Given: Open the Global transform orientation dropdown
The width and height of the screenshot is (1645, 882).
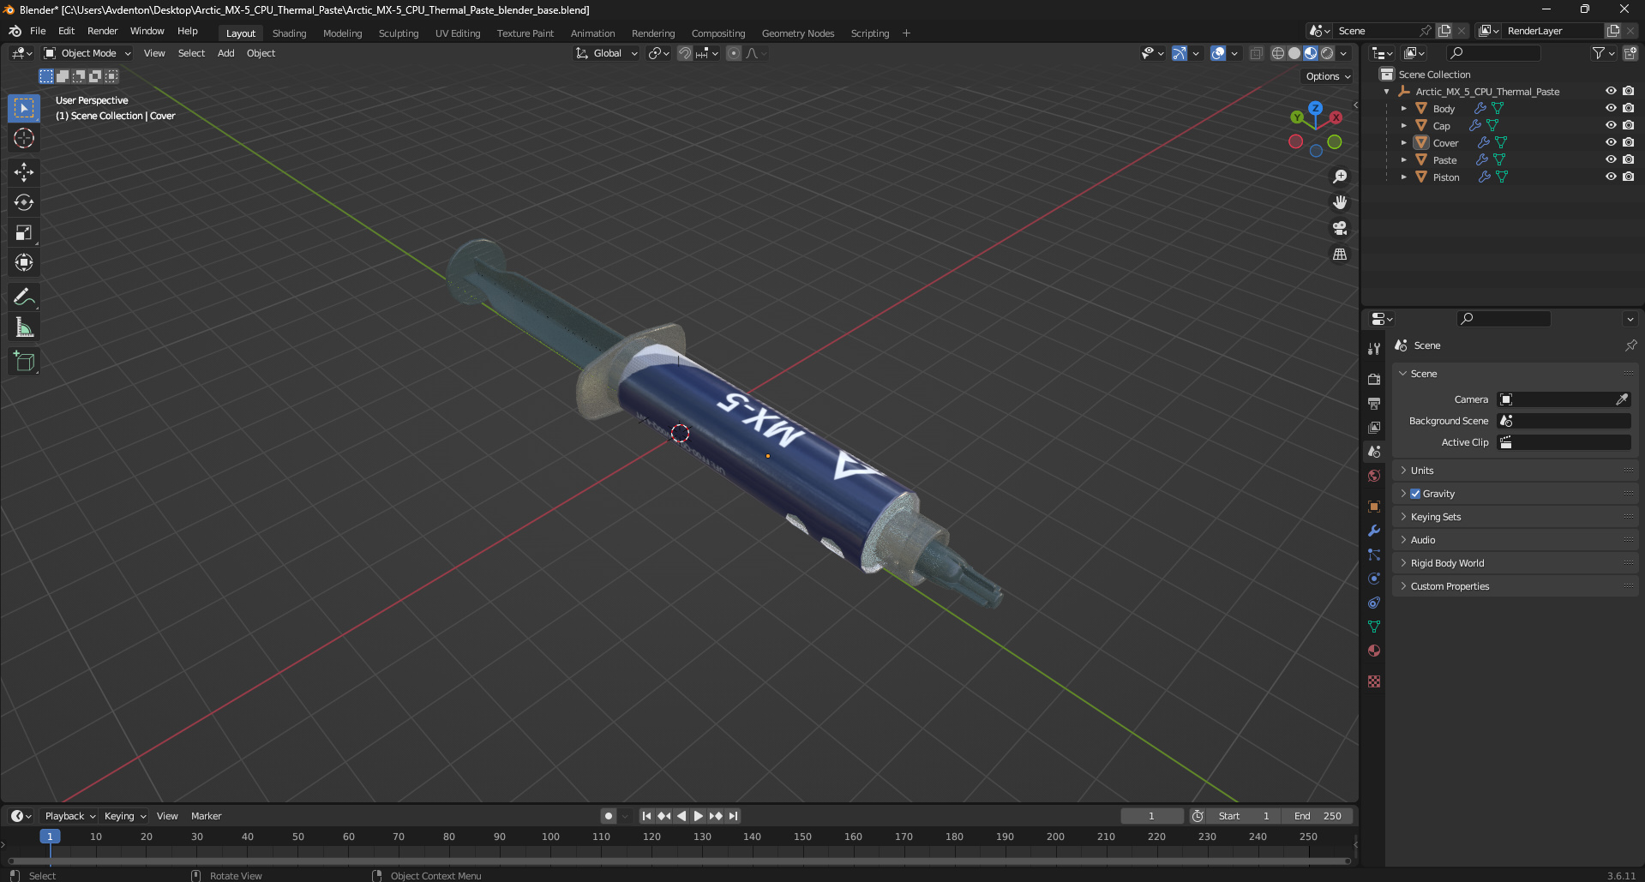Looking at the screenshot, I should [607, 53].
